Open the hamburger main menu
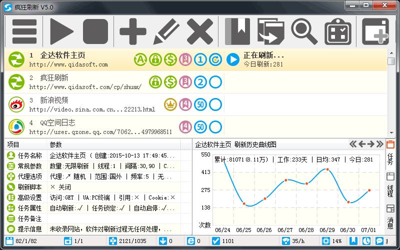Image resolution: width=400 pixels, height=250 pixels. [x=24, y=31]
